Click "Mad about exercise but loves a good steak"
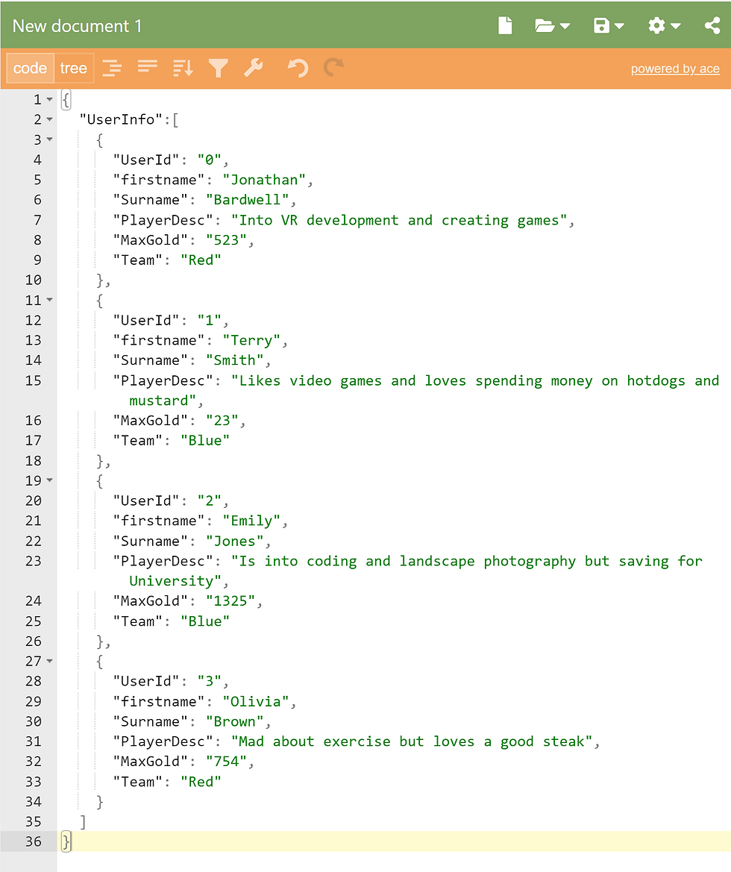This screenshot has height=872, width=731. point(412,742)
